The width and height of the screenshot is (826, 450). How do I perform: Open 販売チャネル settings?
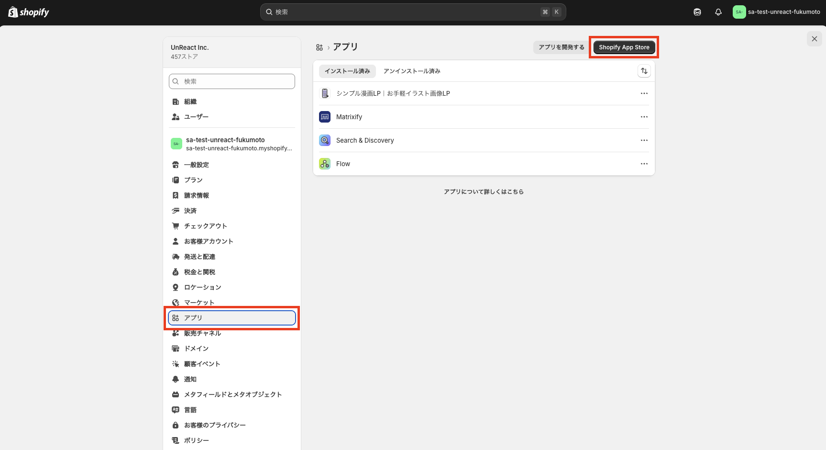[232, 333]
